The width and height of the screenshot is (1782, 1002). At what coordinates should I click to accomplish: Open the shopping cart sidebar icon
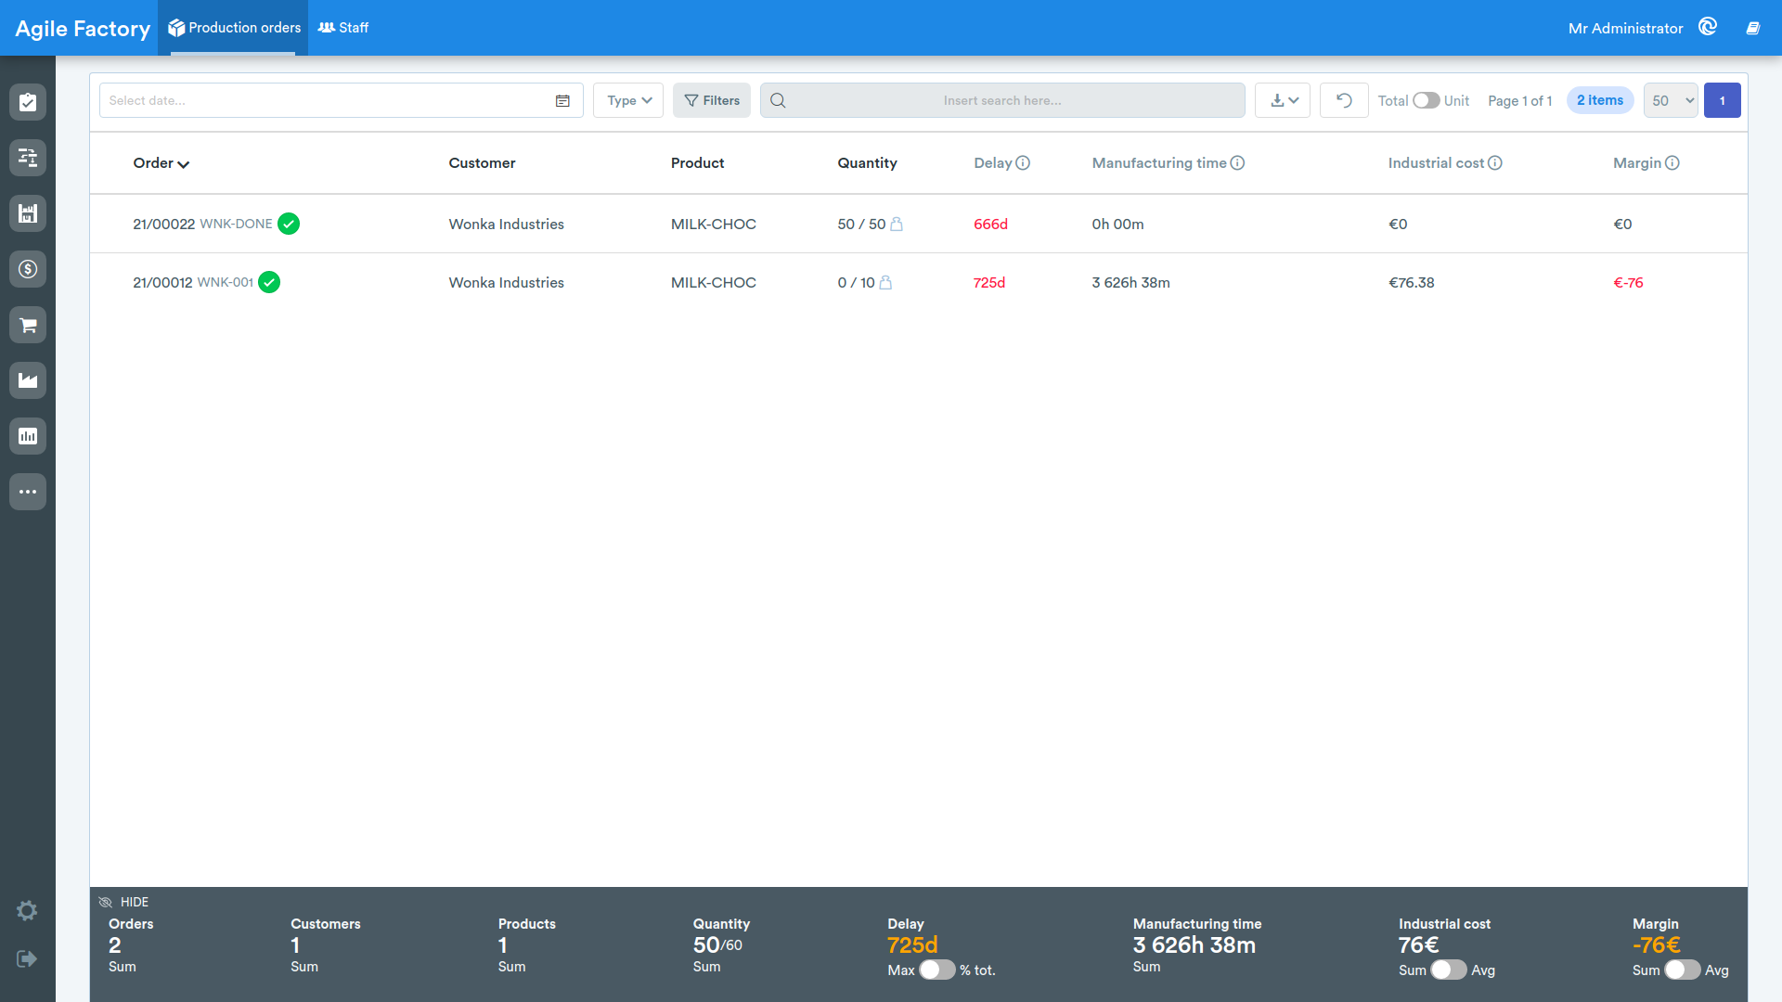point(28,325)
